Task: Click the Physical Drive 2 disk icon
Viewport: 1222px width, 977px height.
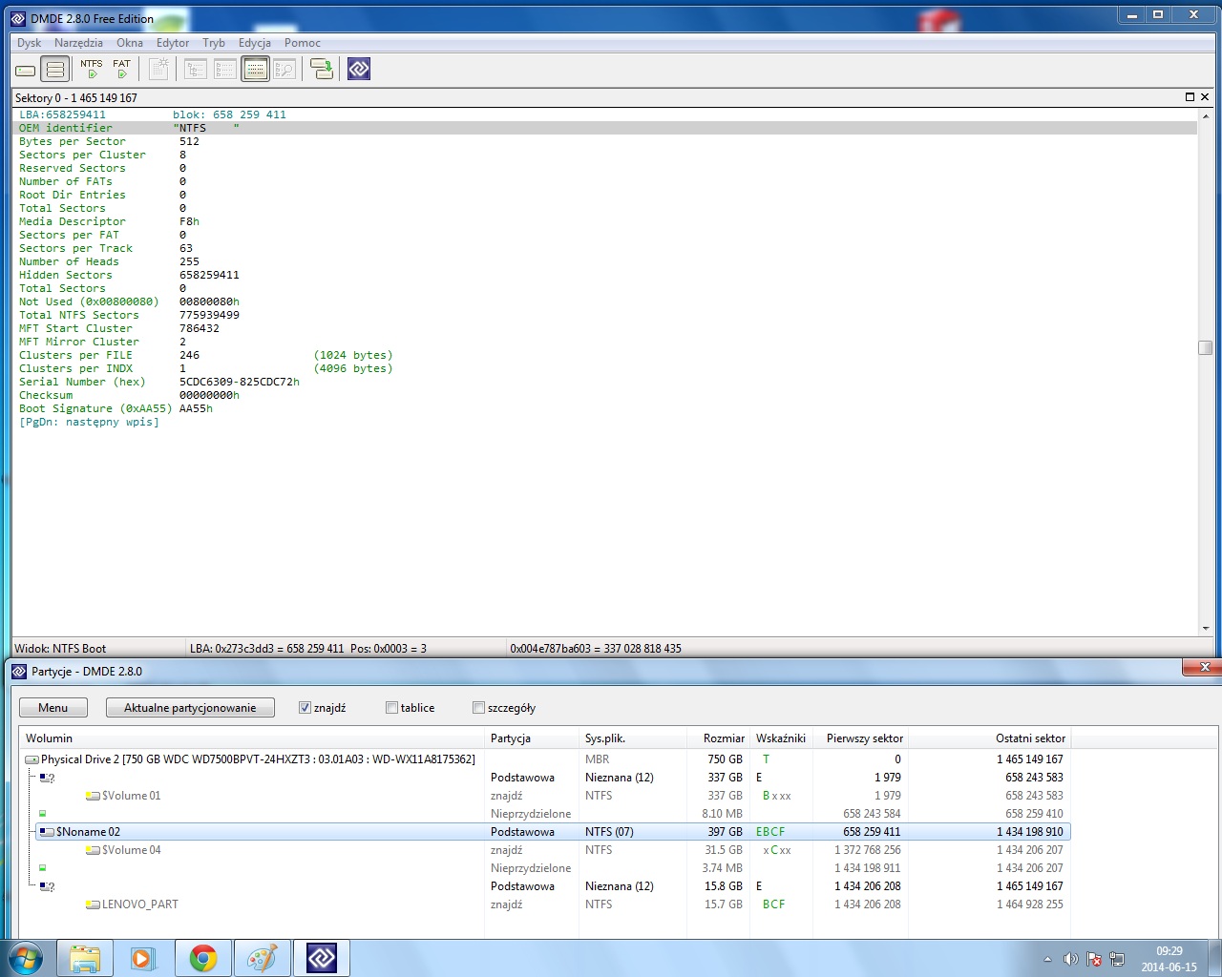Action: pyautogui.click(x=32, y=759)
